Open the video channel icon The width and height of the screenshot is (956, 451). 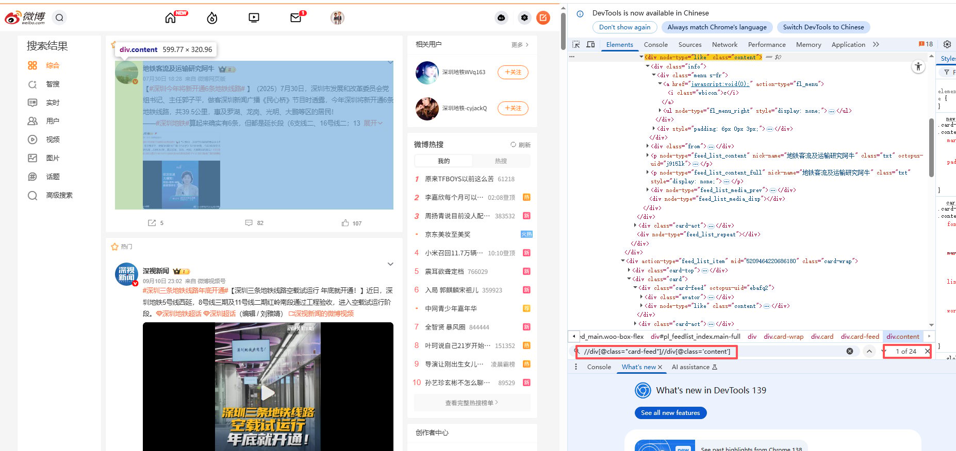tap(254, 18)
